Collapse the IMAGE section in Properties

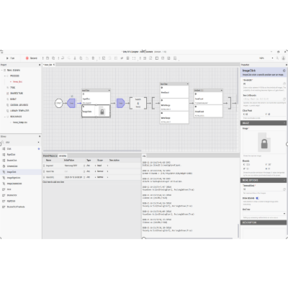pyautogui.click(x=284, y=123)
